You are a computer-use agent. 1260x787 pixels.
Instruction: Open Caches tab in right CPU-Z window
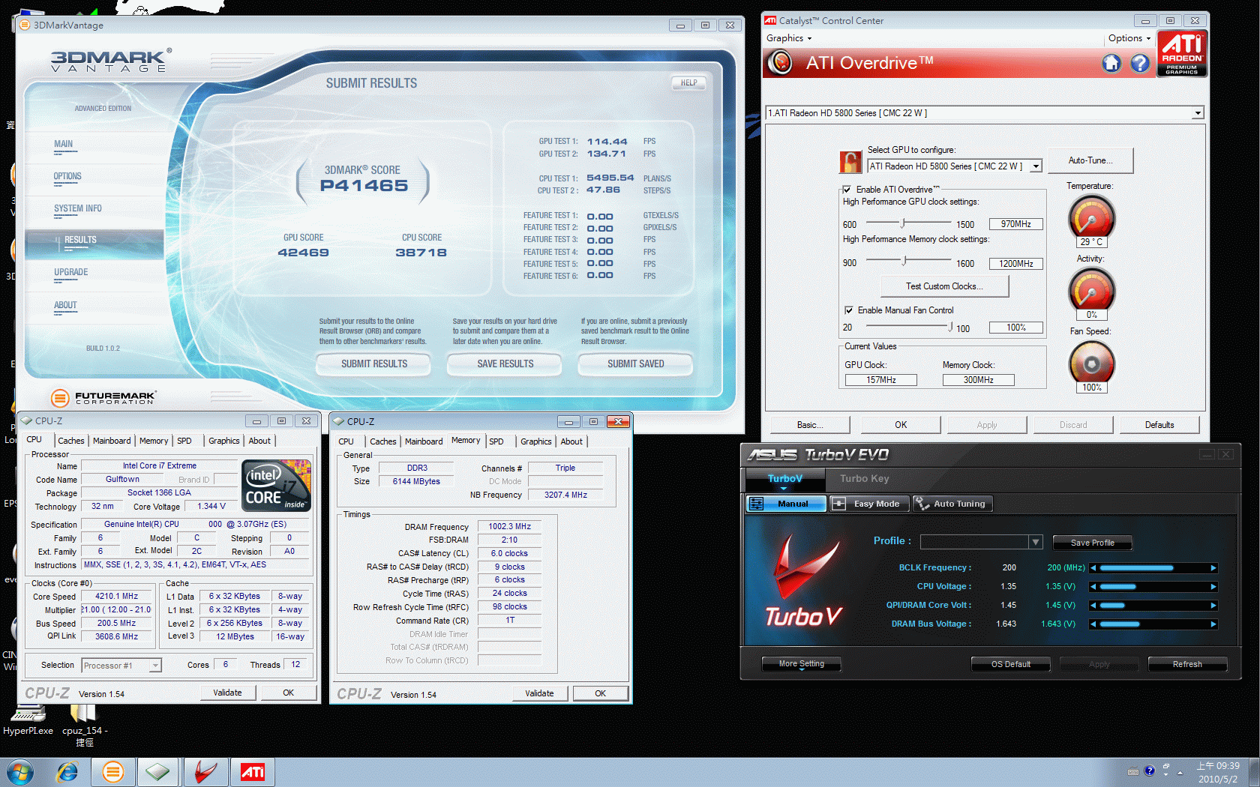[x=382, y=441]
